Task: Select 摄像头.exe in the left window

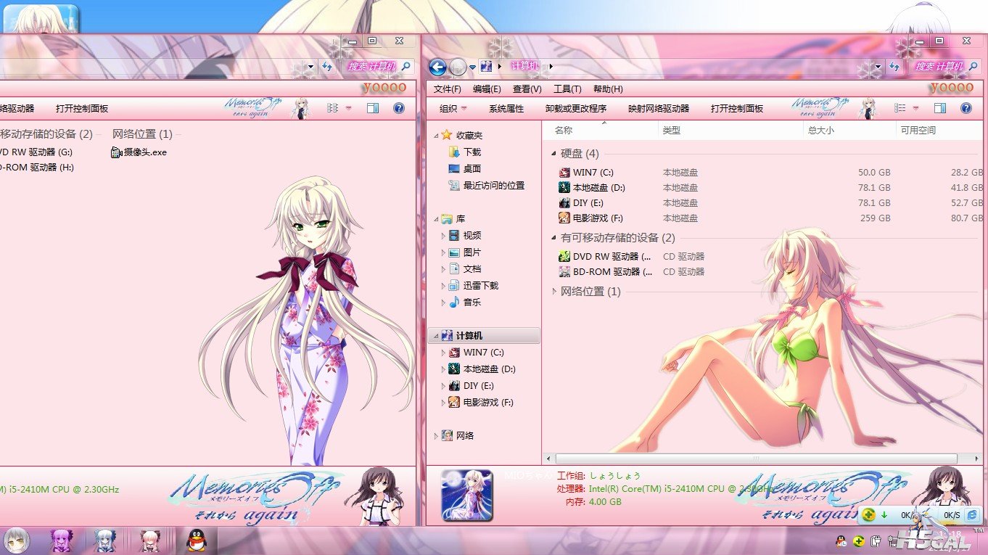Action: tap(139, 152)
